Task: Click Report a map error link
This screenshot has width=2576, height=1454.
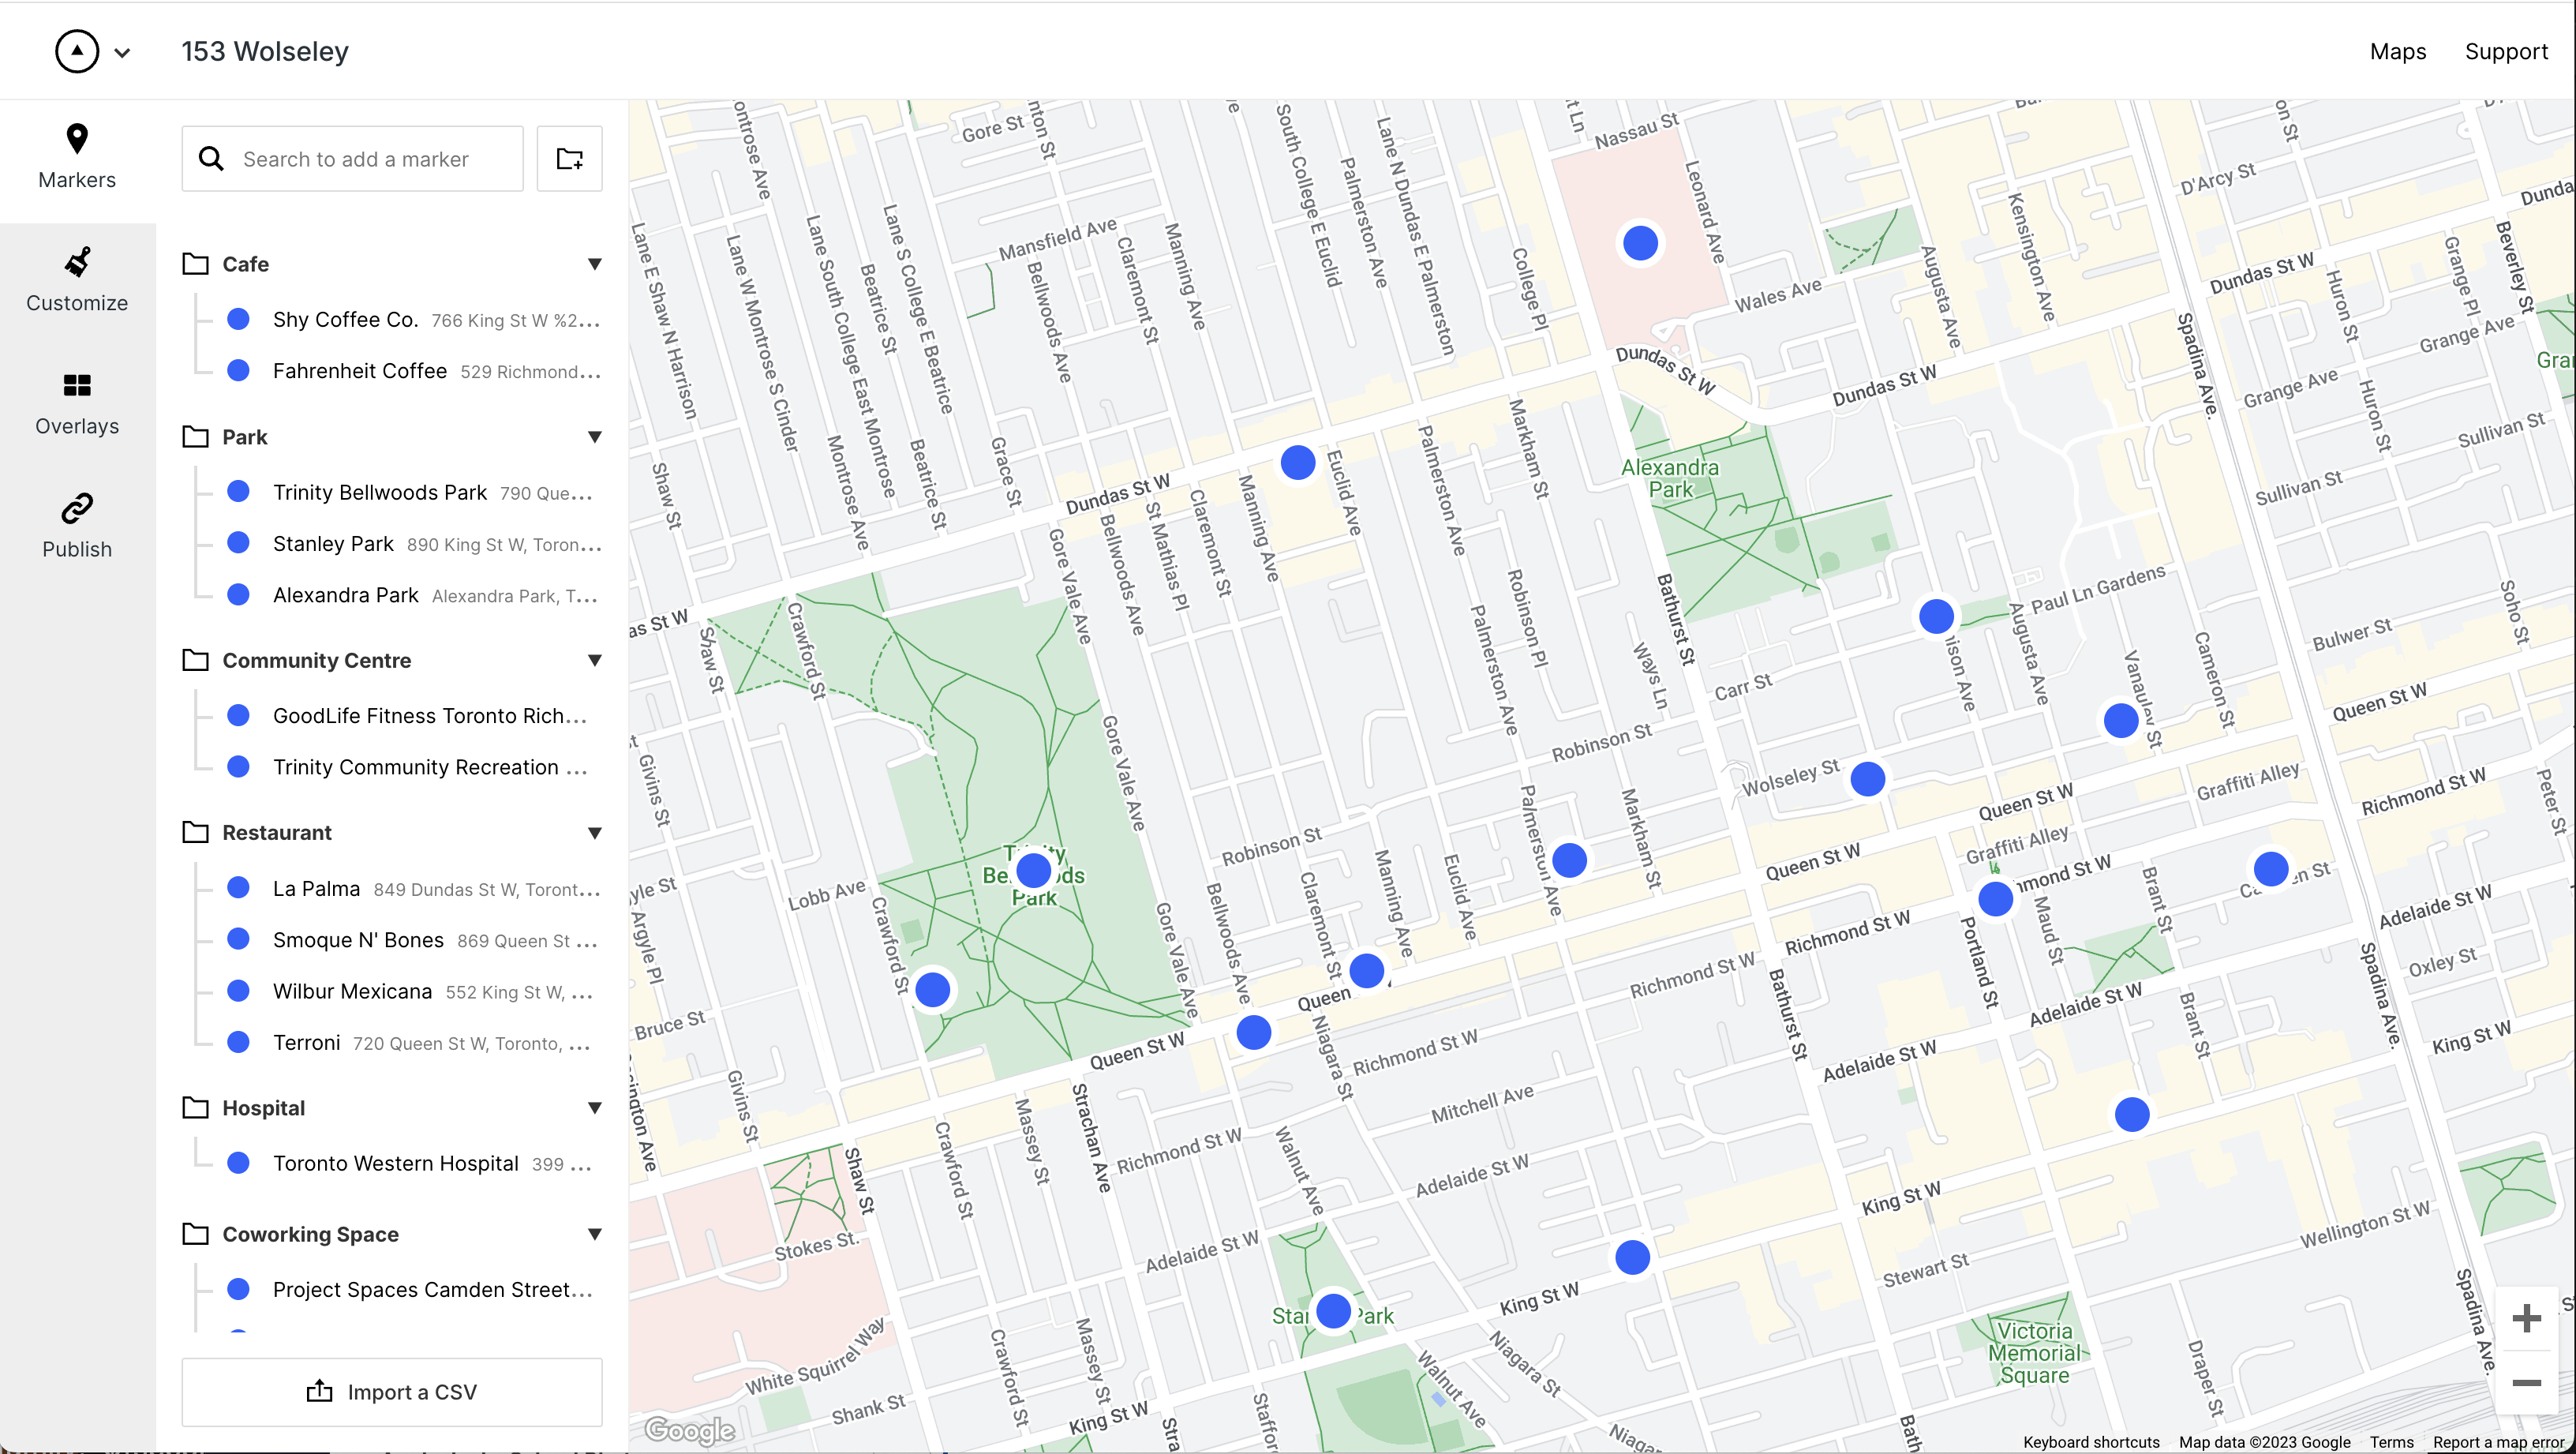Action: point(2500,1442)
